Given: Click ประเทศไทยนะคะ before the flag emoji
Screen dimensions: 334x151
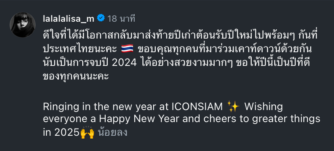Looking at the screenshot, I should (80, 49).
